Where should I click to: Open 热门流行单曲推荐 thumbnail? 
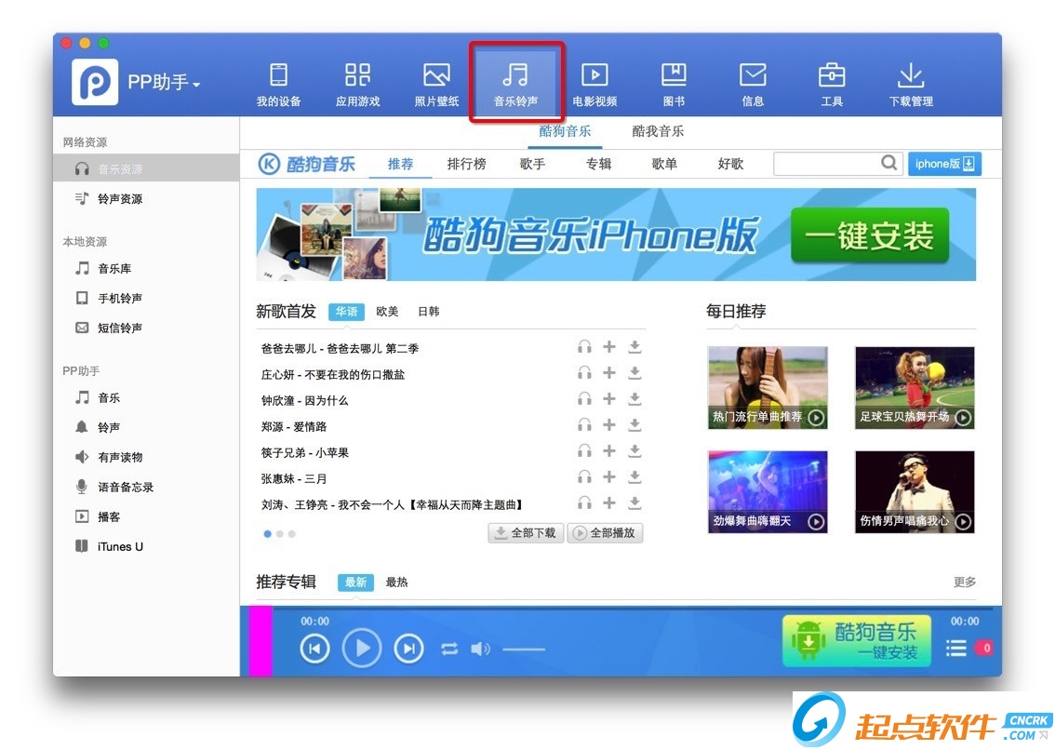point(768,388)
